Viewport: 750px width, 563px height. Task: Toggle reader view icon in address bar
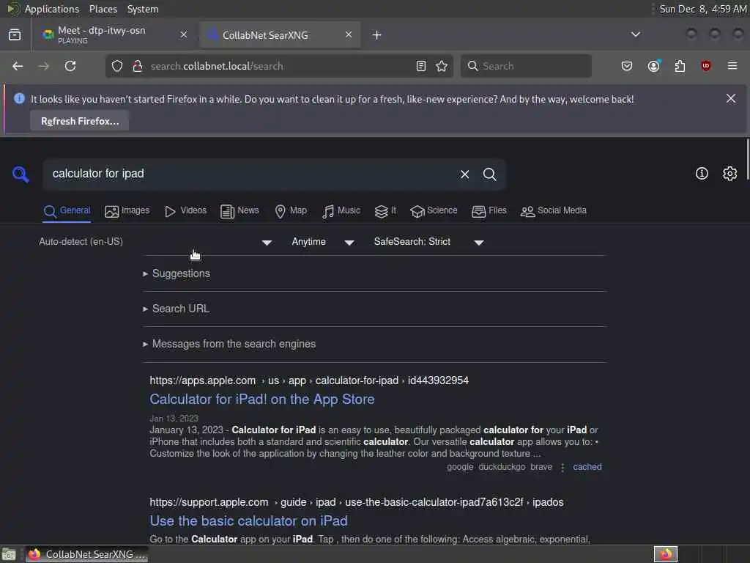point(421,66)
